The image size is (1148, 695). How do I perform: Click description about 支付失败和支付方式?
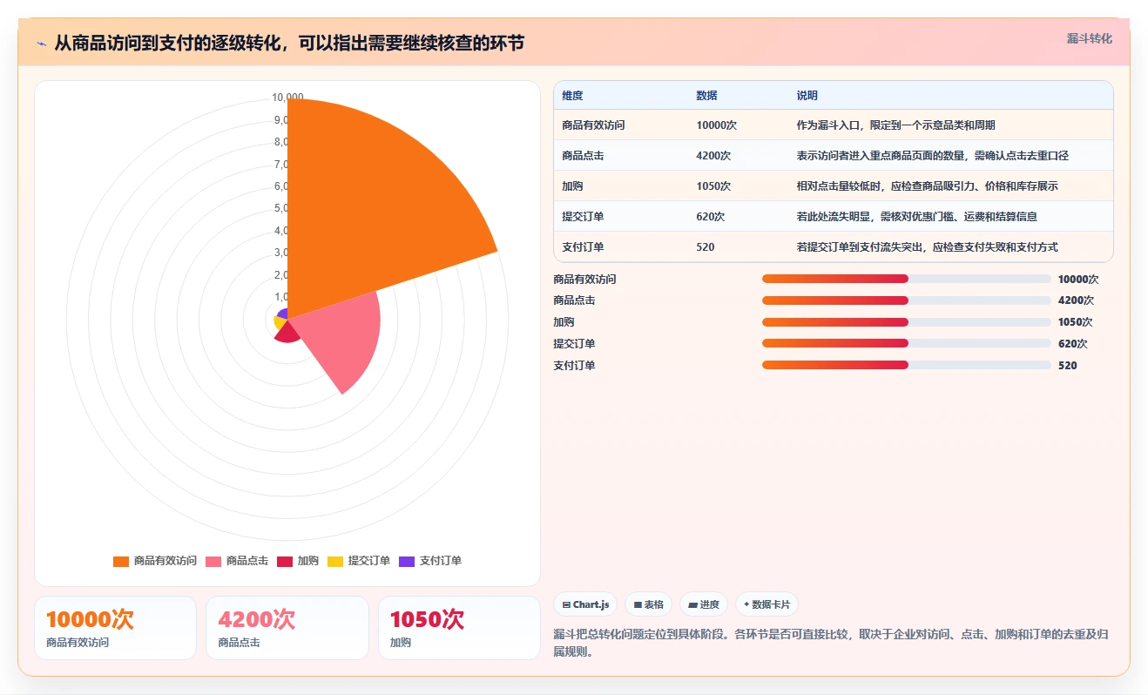(927, 247)
